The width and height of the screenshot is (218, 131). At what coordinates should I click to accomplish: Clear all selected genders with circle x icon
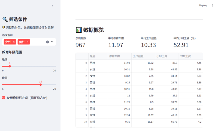[x=47, y=42]
